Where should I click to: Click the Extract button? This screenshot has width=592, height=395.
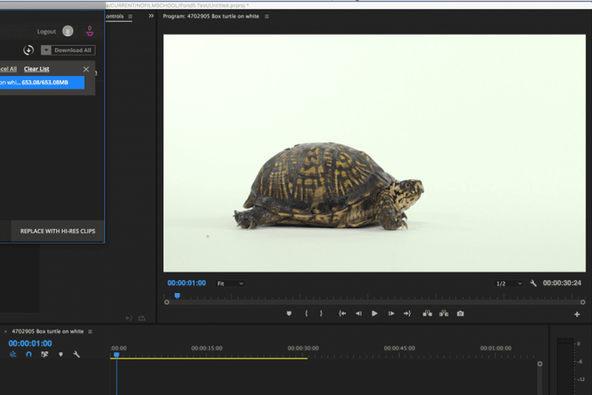click(x=444, y=313)
